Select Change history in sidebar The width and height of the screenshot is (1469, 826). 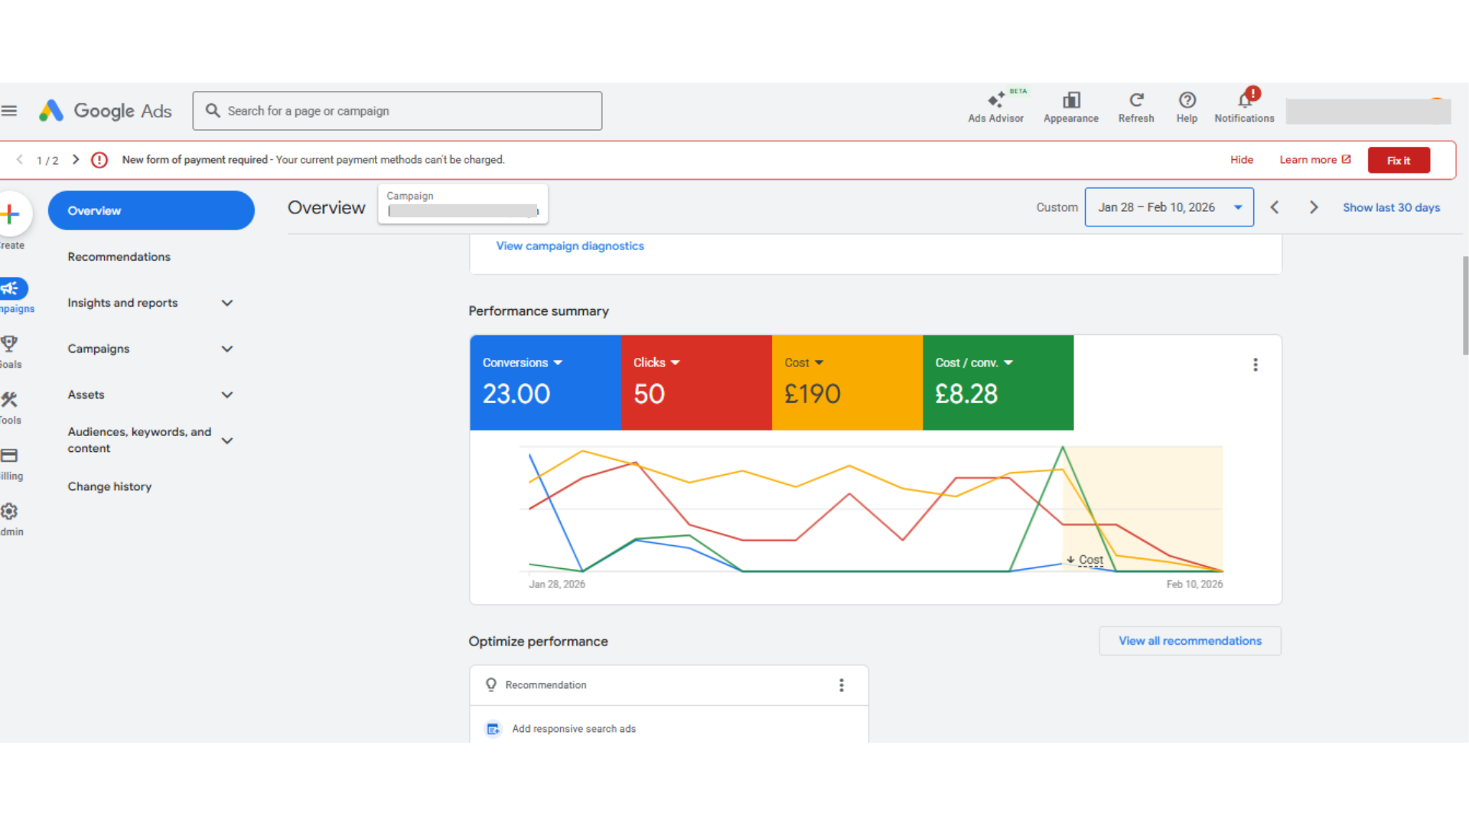109,486
